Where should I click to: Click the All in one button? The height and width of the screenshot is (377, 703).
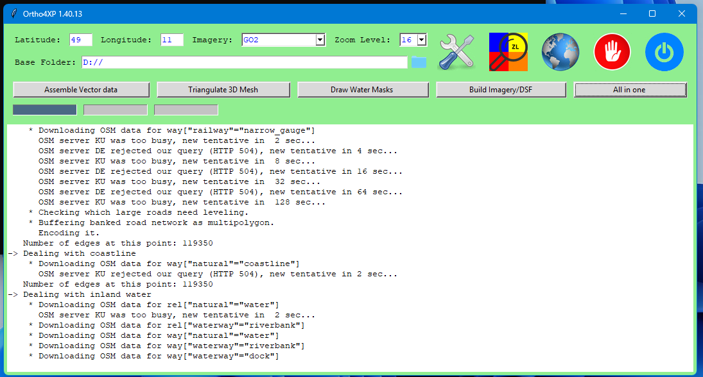coord(630,90)
